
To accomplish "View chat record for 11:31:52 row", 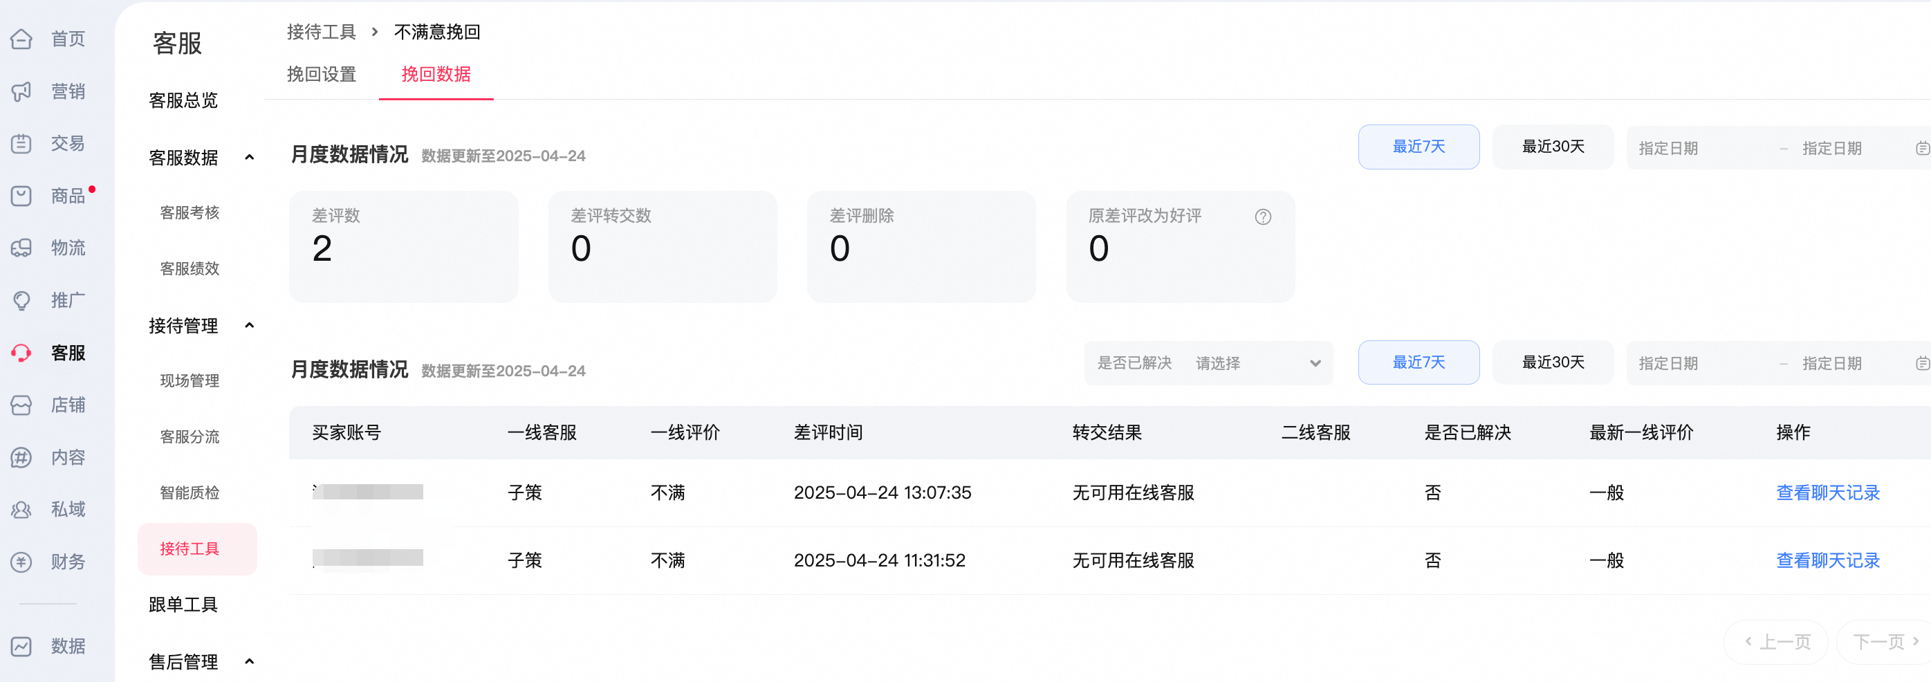I will (1827, 560).
